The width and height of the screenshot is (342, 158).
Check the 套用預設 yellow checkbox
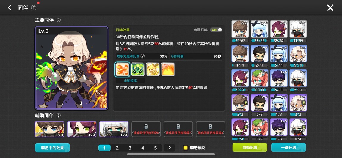click(x=185, y=148)
